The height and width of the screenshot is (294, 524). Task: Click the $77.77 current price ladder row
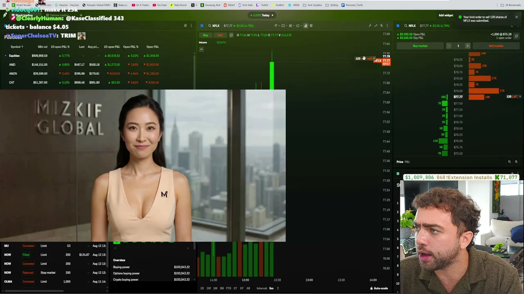(458, 97)
